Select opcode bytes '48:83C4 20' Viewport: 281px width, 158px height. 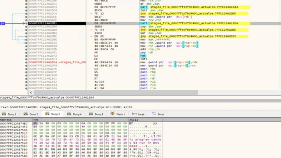point(104,49)
